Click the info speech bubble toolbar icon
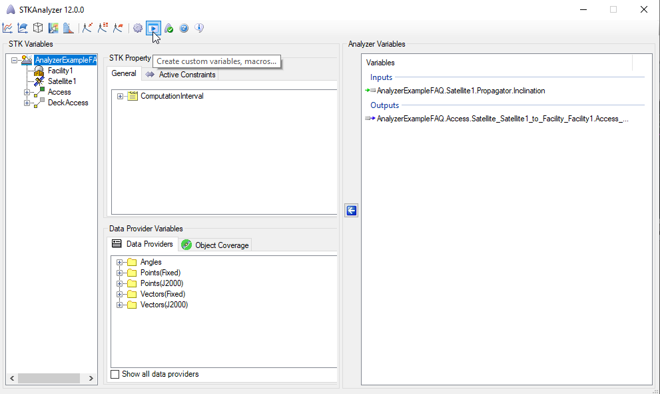Viewport: 660px width, 394px height. click(x=199, y=28)
